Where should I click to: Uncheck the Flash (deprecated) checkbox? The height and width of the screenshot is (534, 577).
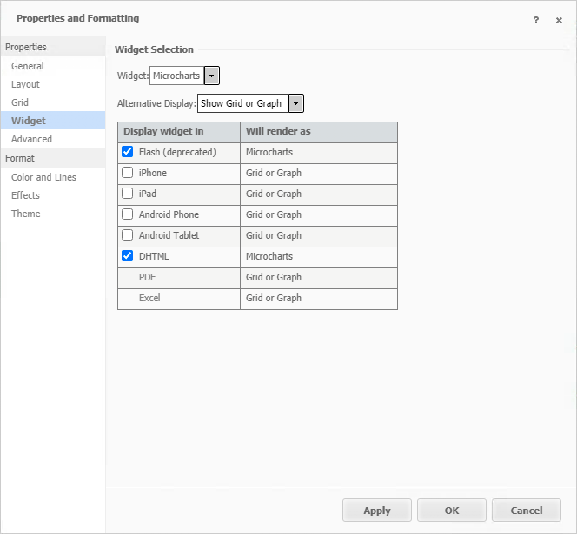127,152
